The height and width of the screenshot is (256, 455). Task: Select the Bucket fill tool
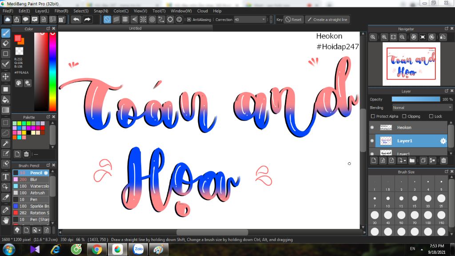coord(5,100)
